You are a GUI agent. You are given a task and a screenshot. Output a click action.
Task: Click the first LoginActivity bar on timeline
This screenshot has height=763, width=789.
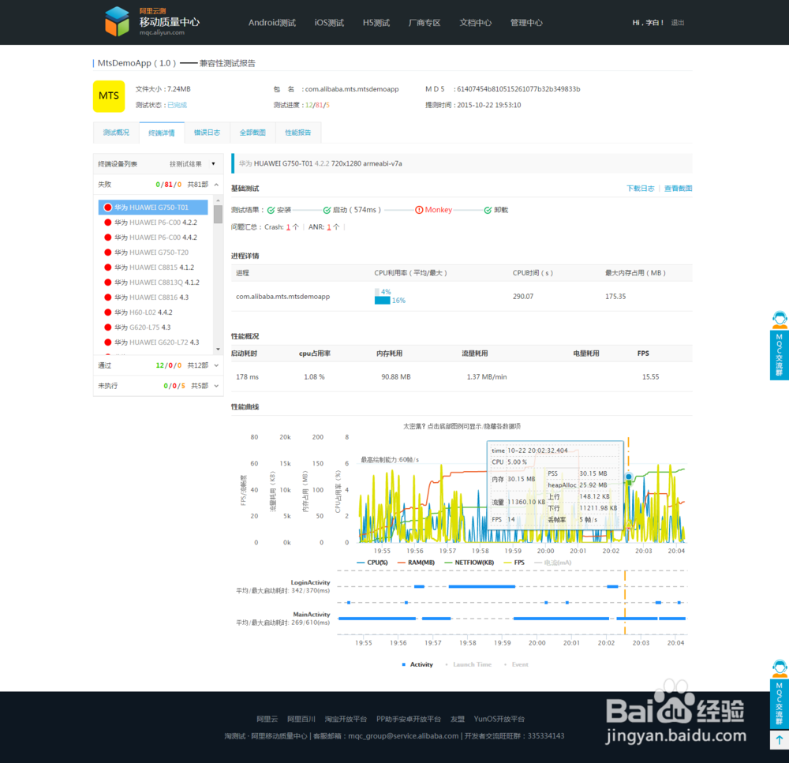tap(419, 586)
